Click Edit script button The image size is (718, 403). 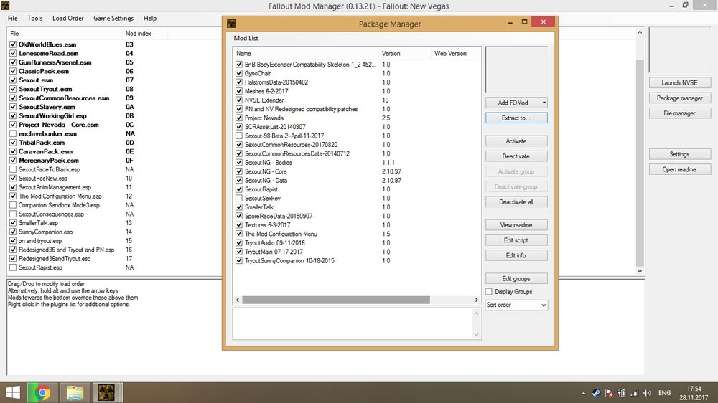point(516,240)
